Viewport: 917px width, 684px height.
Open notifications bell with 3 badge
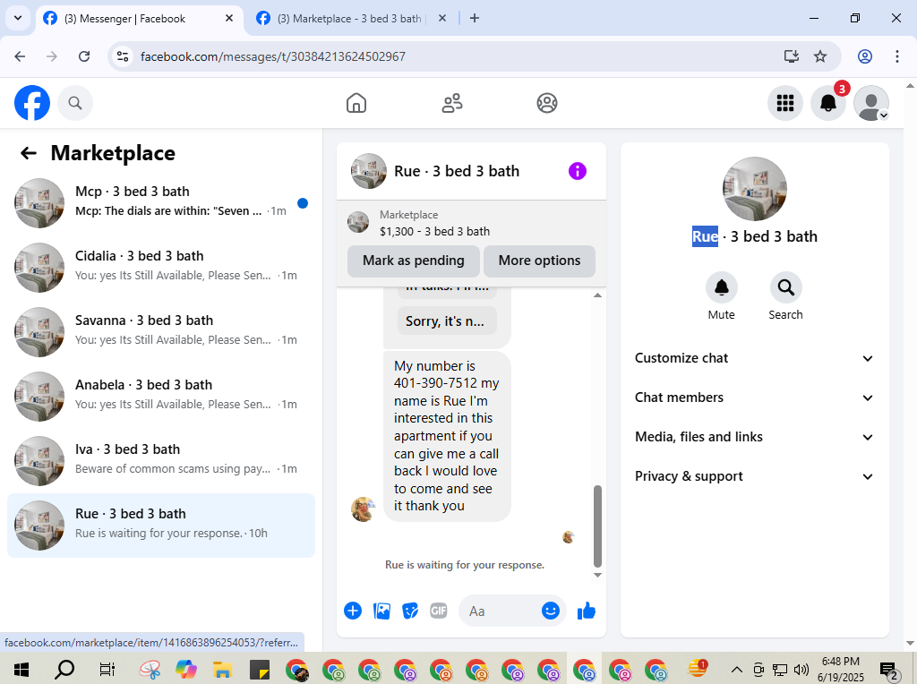click(x=828, y=103)
